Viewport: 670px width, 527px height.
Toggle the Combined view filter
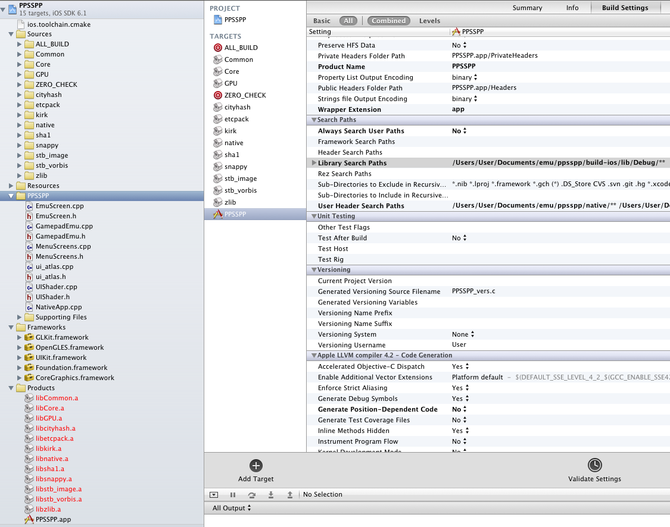(x=388, y=21)
